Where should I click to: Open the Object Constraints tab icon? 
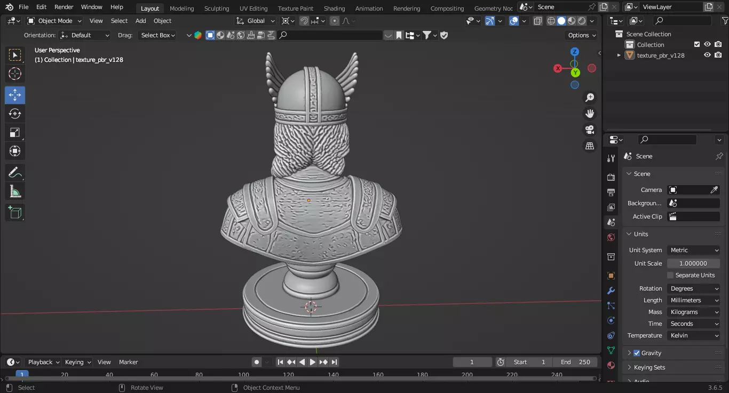point(611,335)
